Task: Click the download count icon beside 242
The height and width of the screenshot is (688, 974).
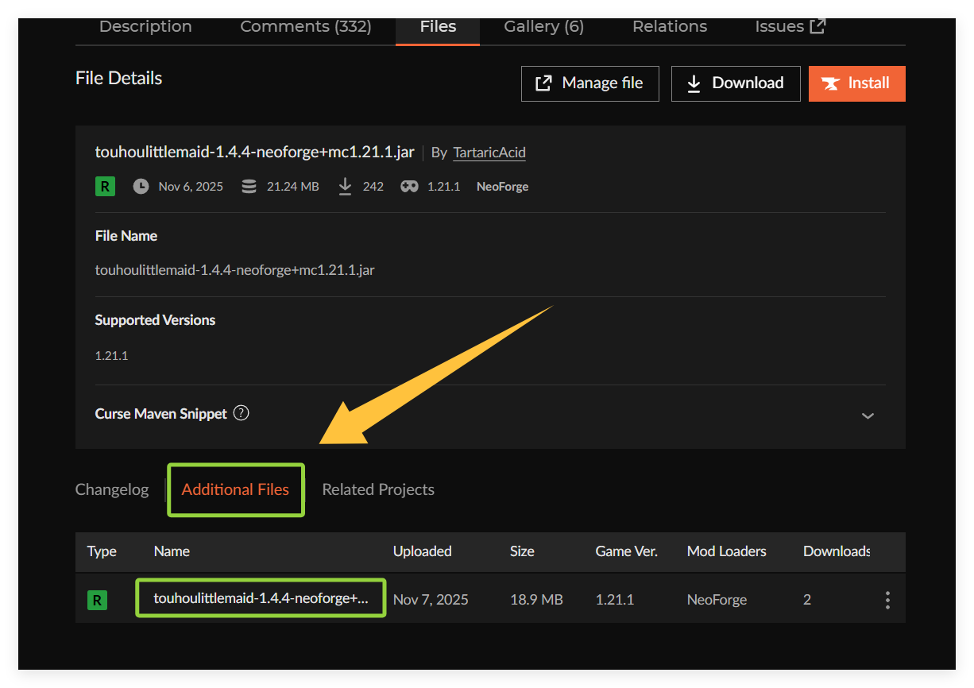Action: tap(345, 187)
